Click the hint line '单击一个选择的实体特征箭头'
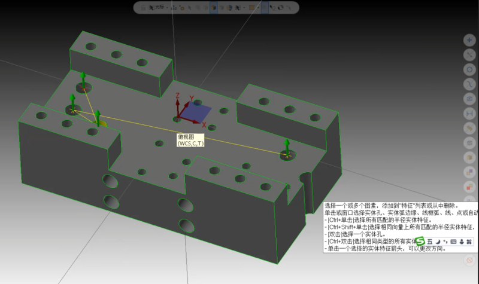This screenshot has width=479, height=284. [x=385, y=249]
